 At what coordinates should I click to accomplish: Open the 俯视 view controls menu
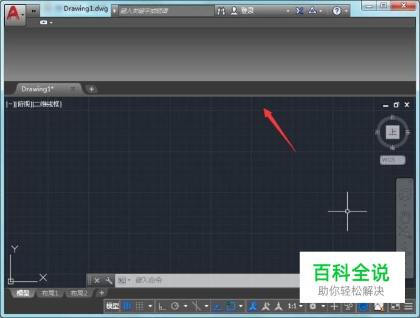tap(23, 104)
